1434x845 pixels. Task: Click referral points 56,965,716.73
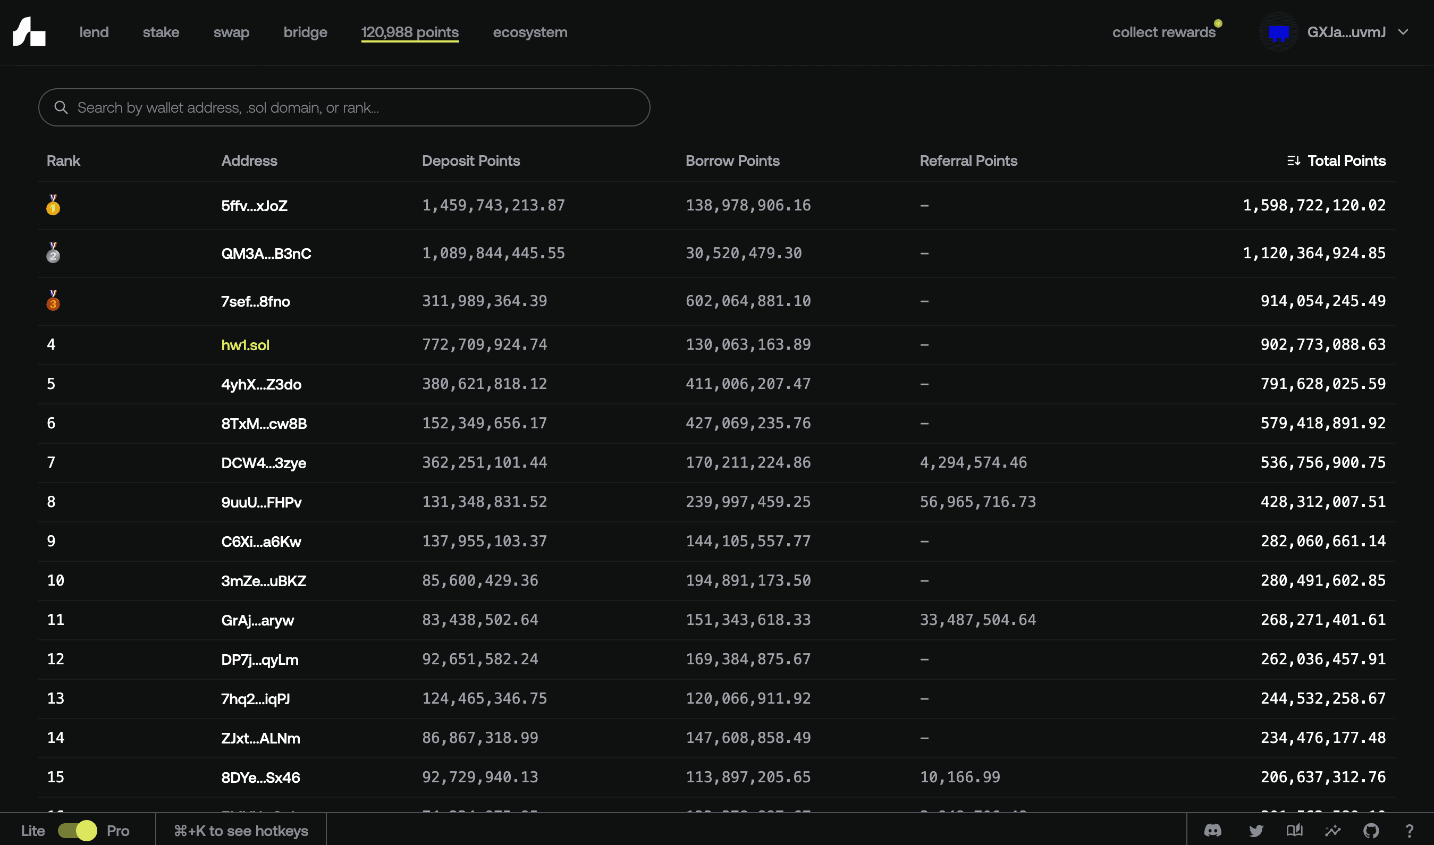tap(978, 502)
